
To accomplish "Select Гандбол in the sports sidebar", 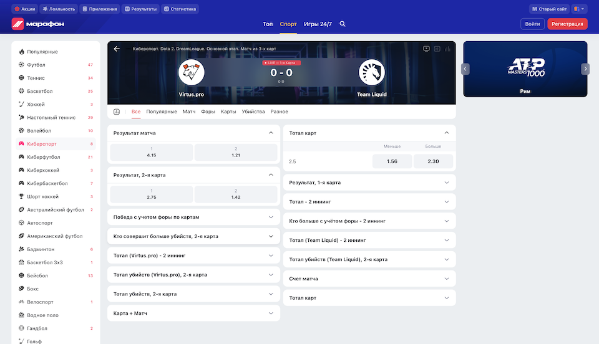I will click(56, 328).
